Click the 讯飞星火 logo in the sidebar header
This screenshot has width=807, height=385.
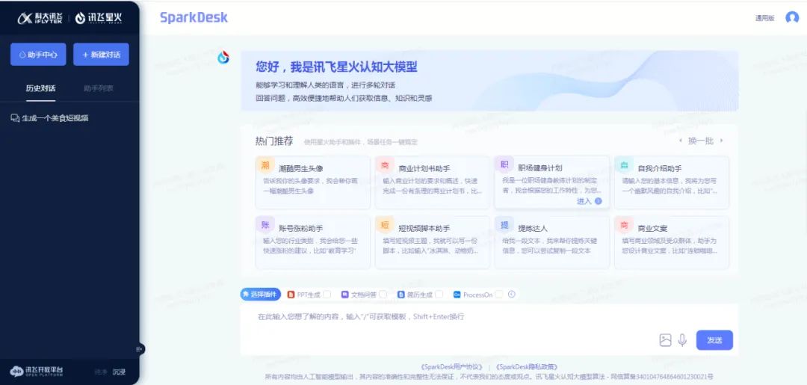pyautogui.click(x=99, y=18)
